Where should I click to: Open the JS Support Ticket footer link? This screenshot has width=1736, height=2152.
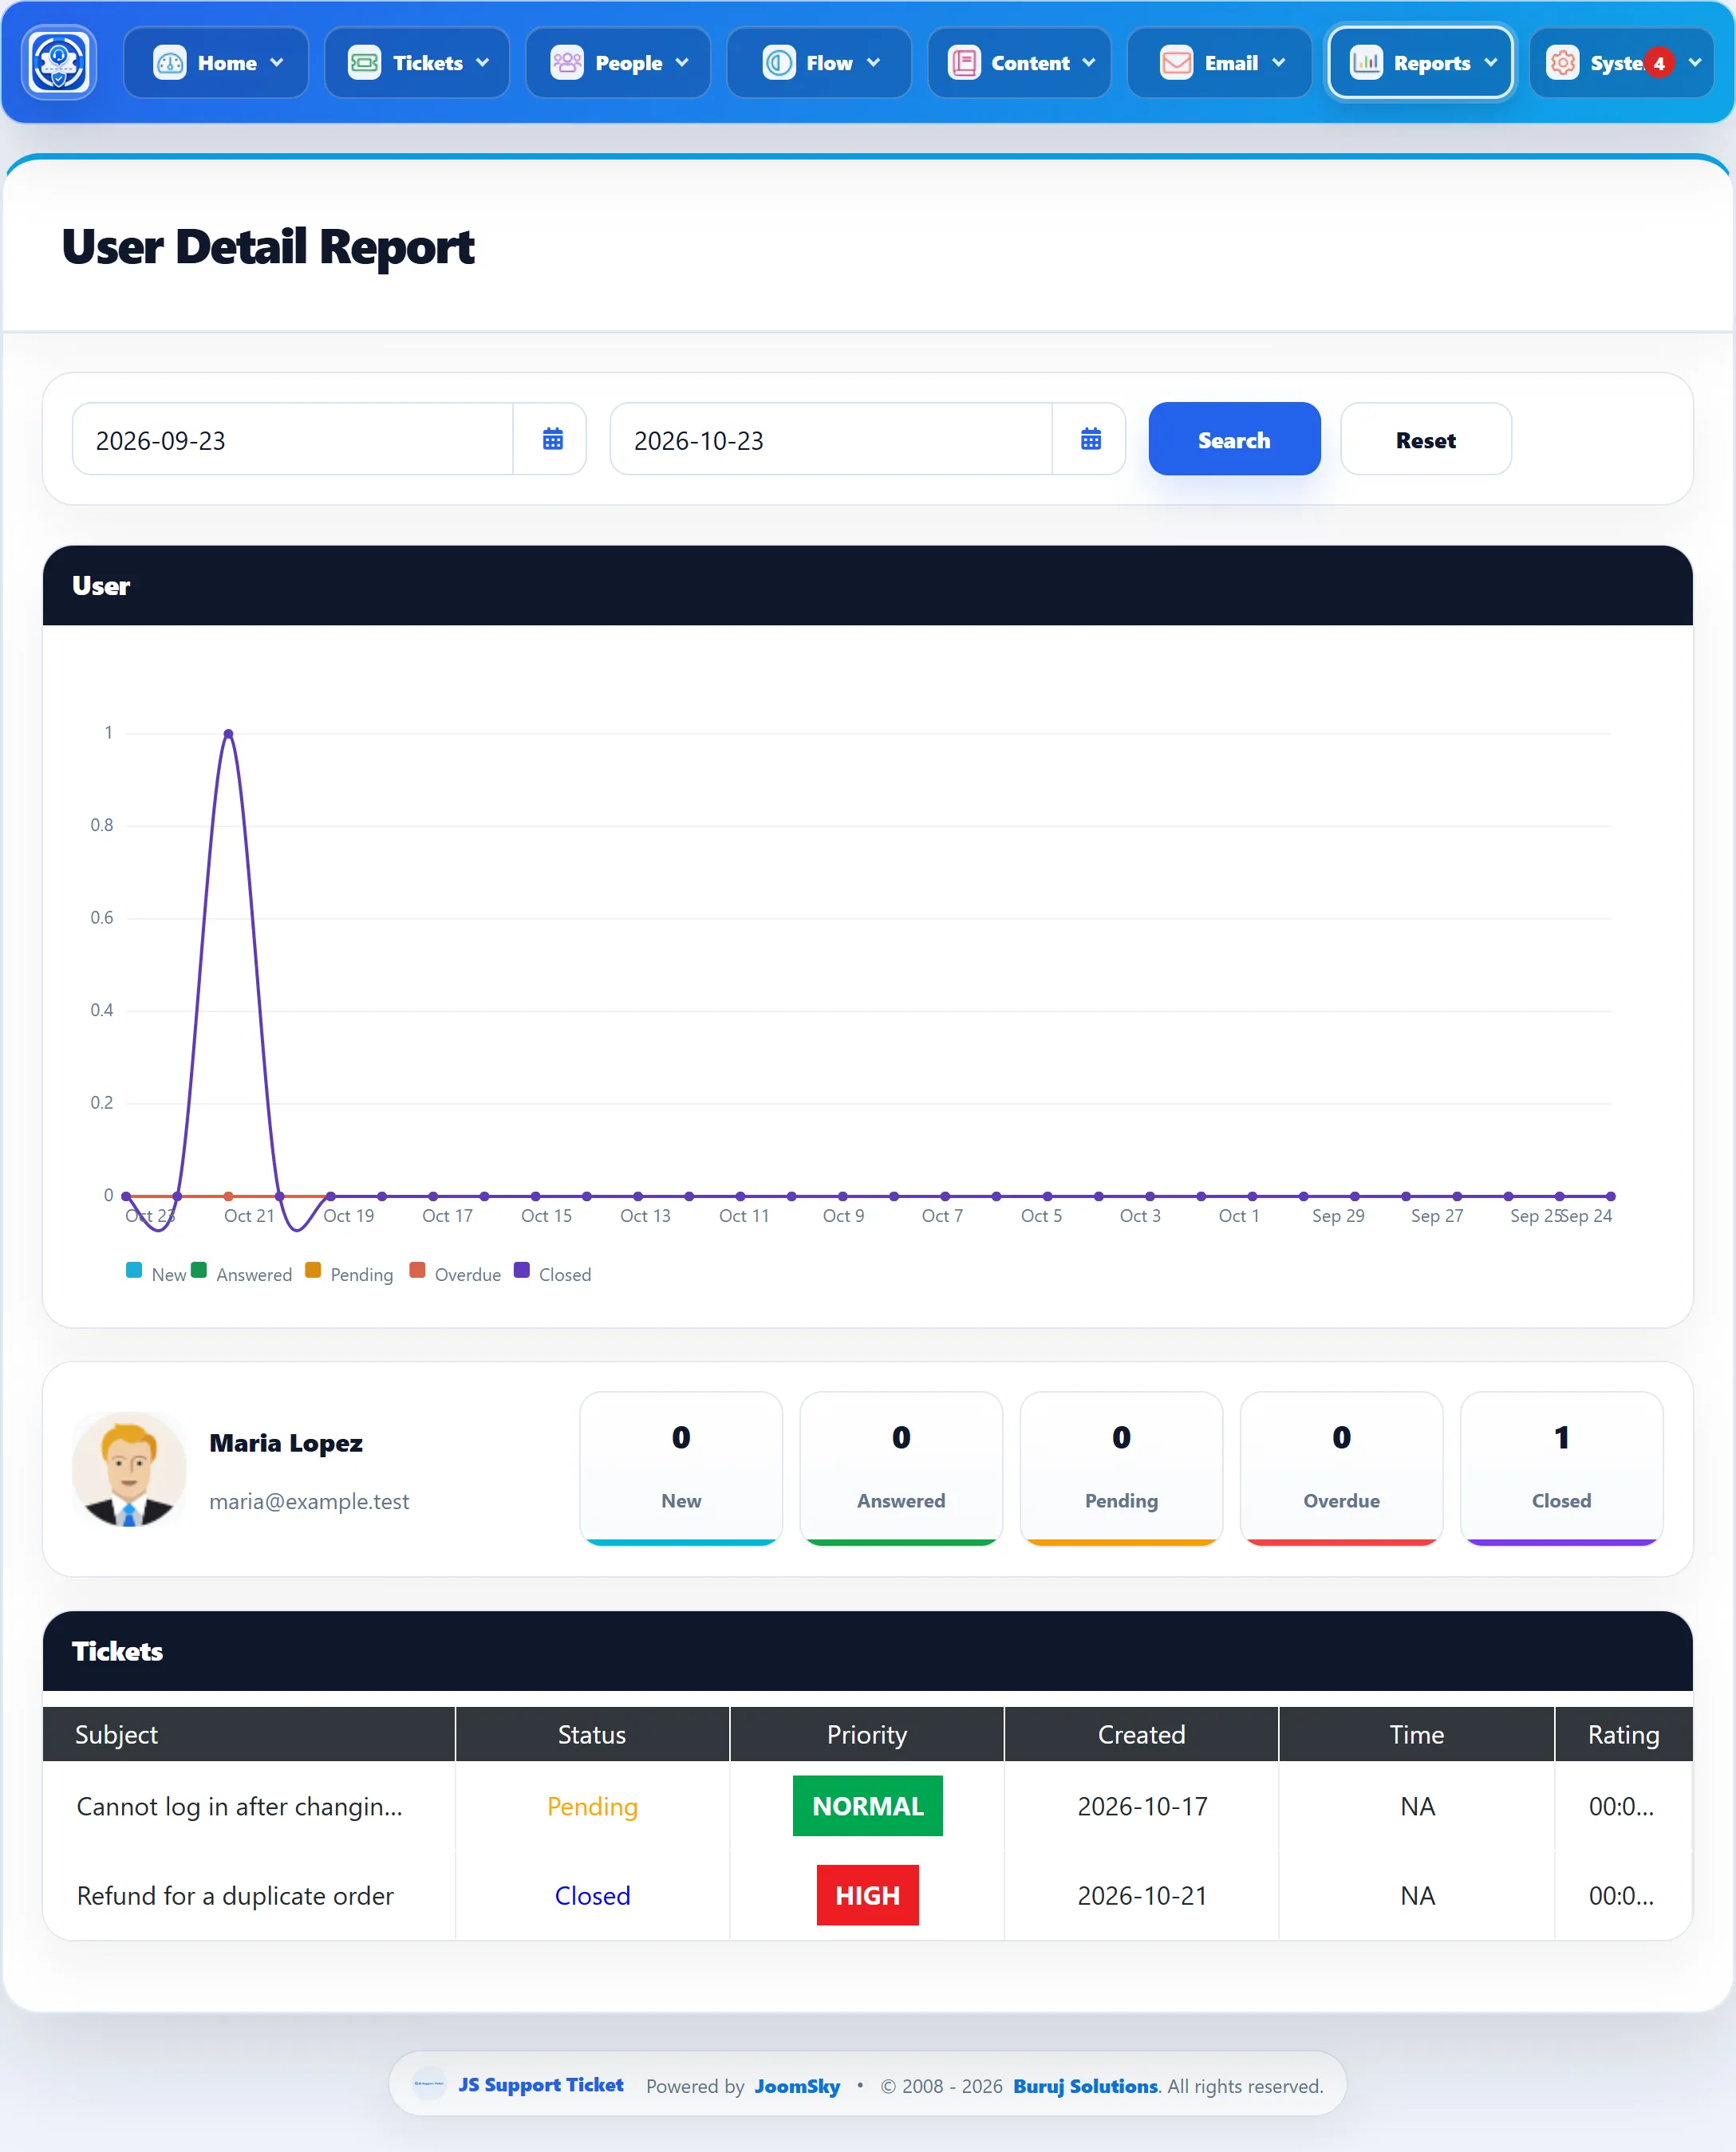pyautogui.click(x=541, y=2084)
